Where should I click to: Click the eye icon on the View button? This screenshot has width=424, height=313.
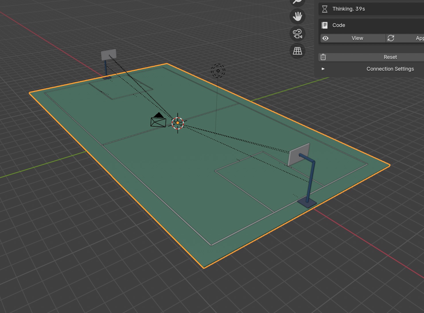point(325,38)
